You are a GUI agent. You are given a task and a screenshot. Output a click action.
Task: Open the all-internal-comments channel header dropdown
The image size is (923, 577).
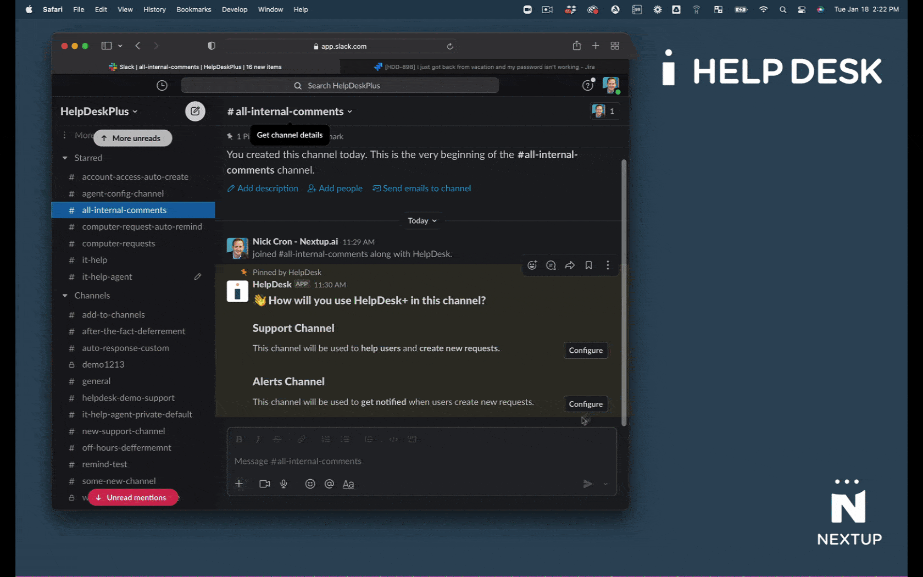(290, 111)
